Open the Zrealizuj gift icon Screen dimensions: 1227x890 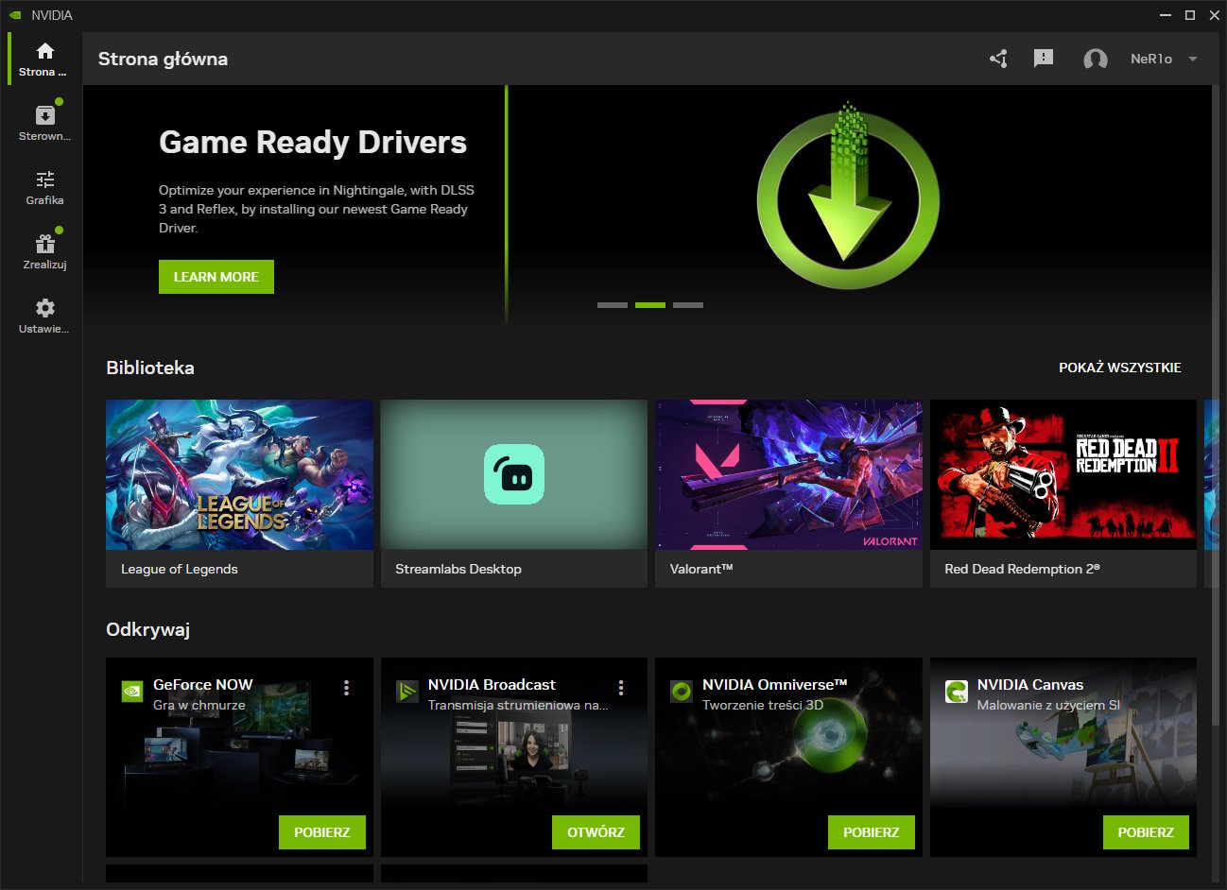[x=44, y=245]
